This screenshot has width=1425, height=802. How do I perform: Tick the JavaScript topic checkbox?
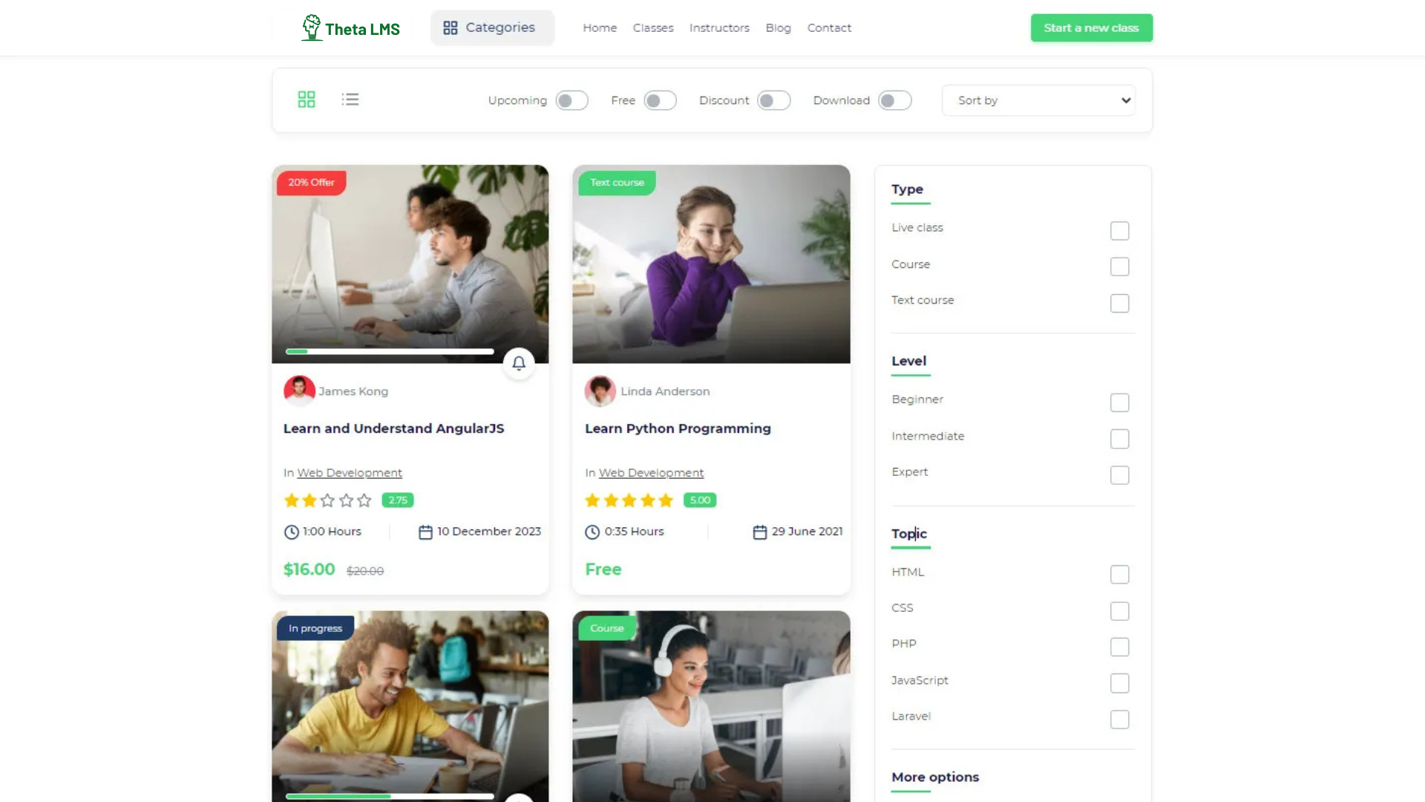tap(1119, 683)
